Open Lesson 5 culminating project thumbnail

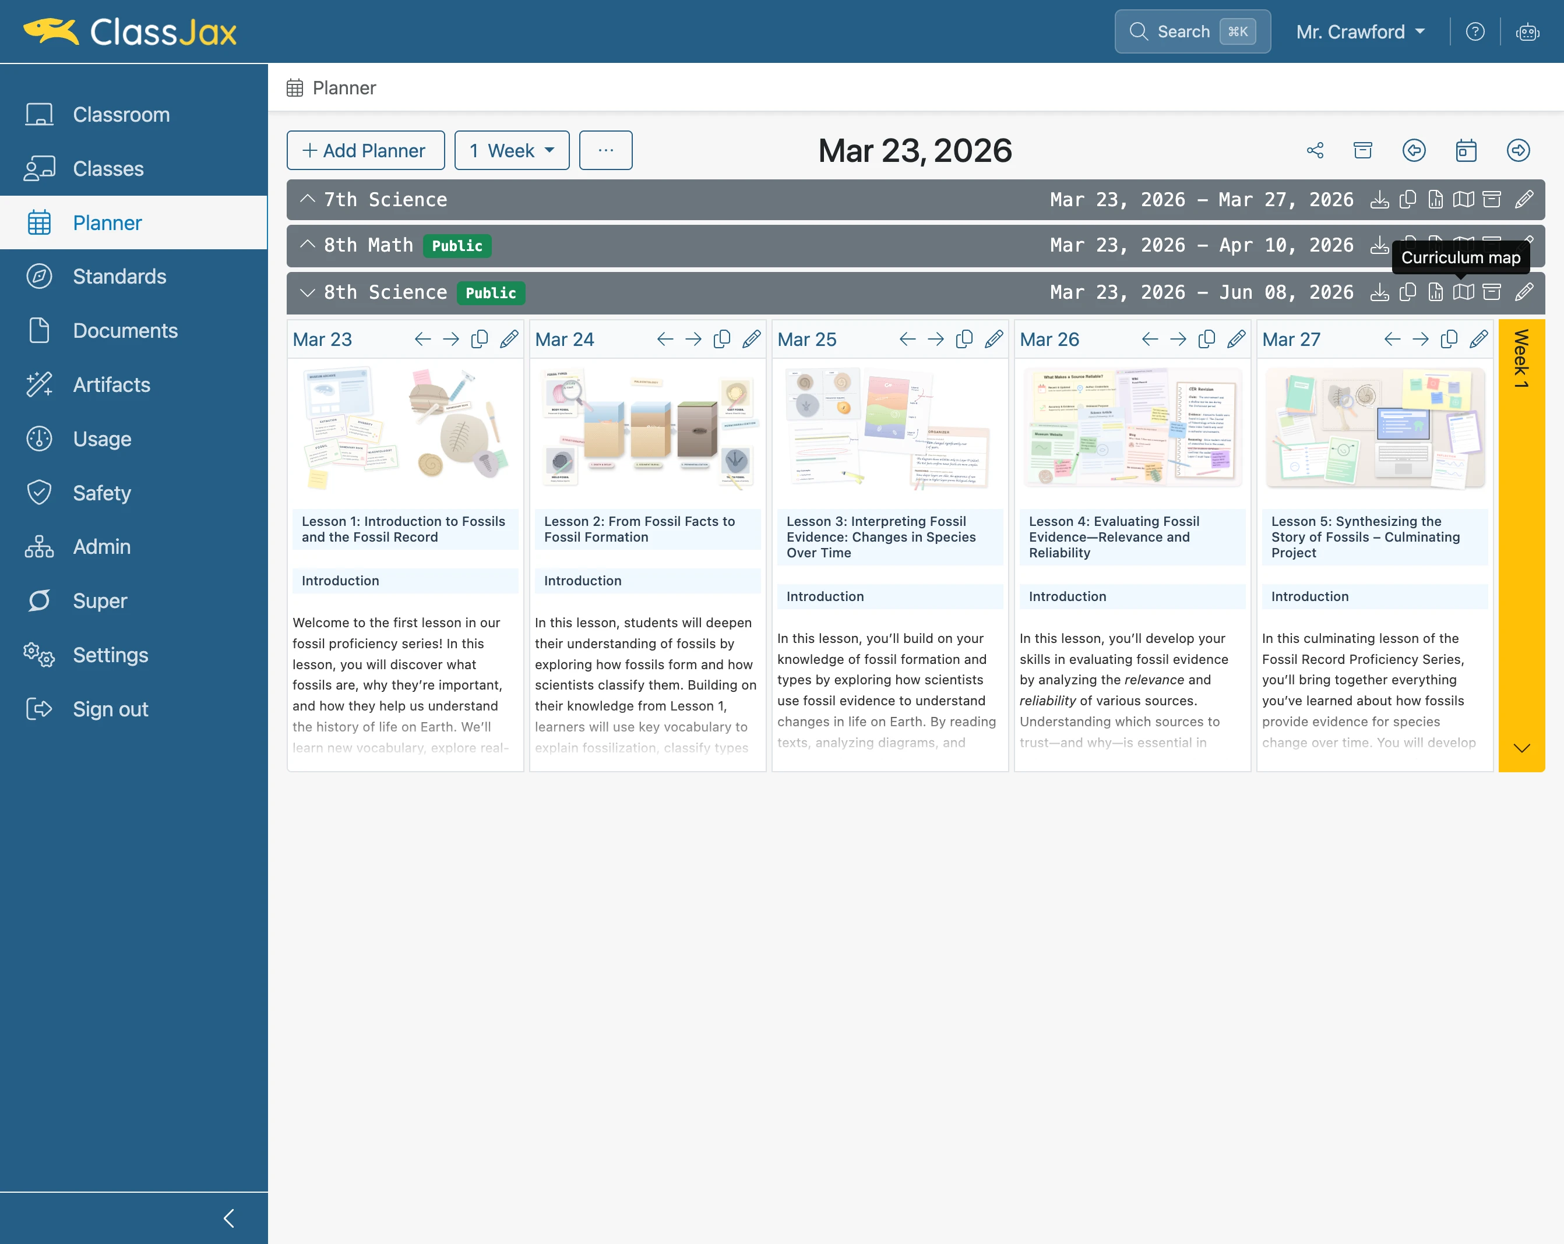pos(1374,429)
